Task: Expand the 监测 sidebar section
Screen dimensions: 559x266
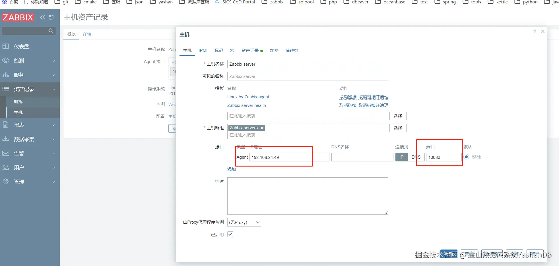Action: click(30, 61)
